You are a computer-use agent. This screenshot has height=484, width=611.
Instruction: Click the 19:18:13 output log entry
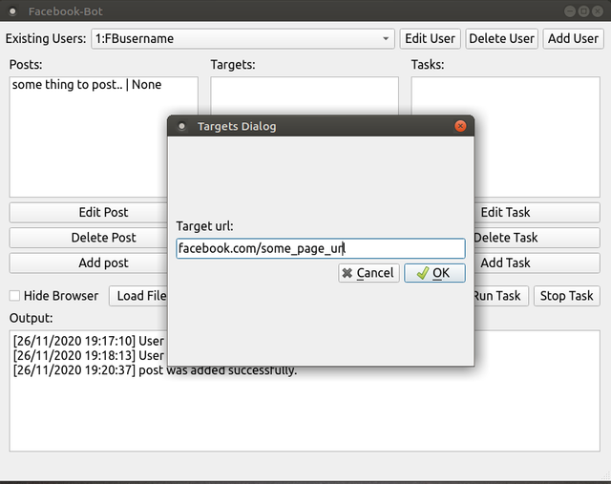pos(89,355)
